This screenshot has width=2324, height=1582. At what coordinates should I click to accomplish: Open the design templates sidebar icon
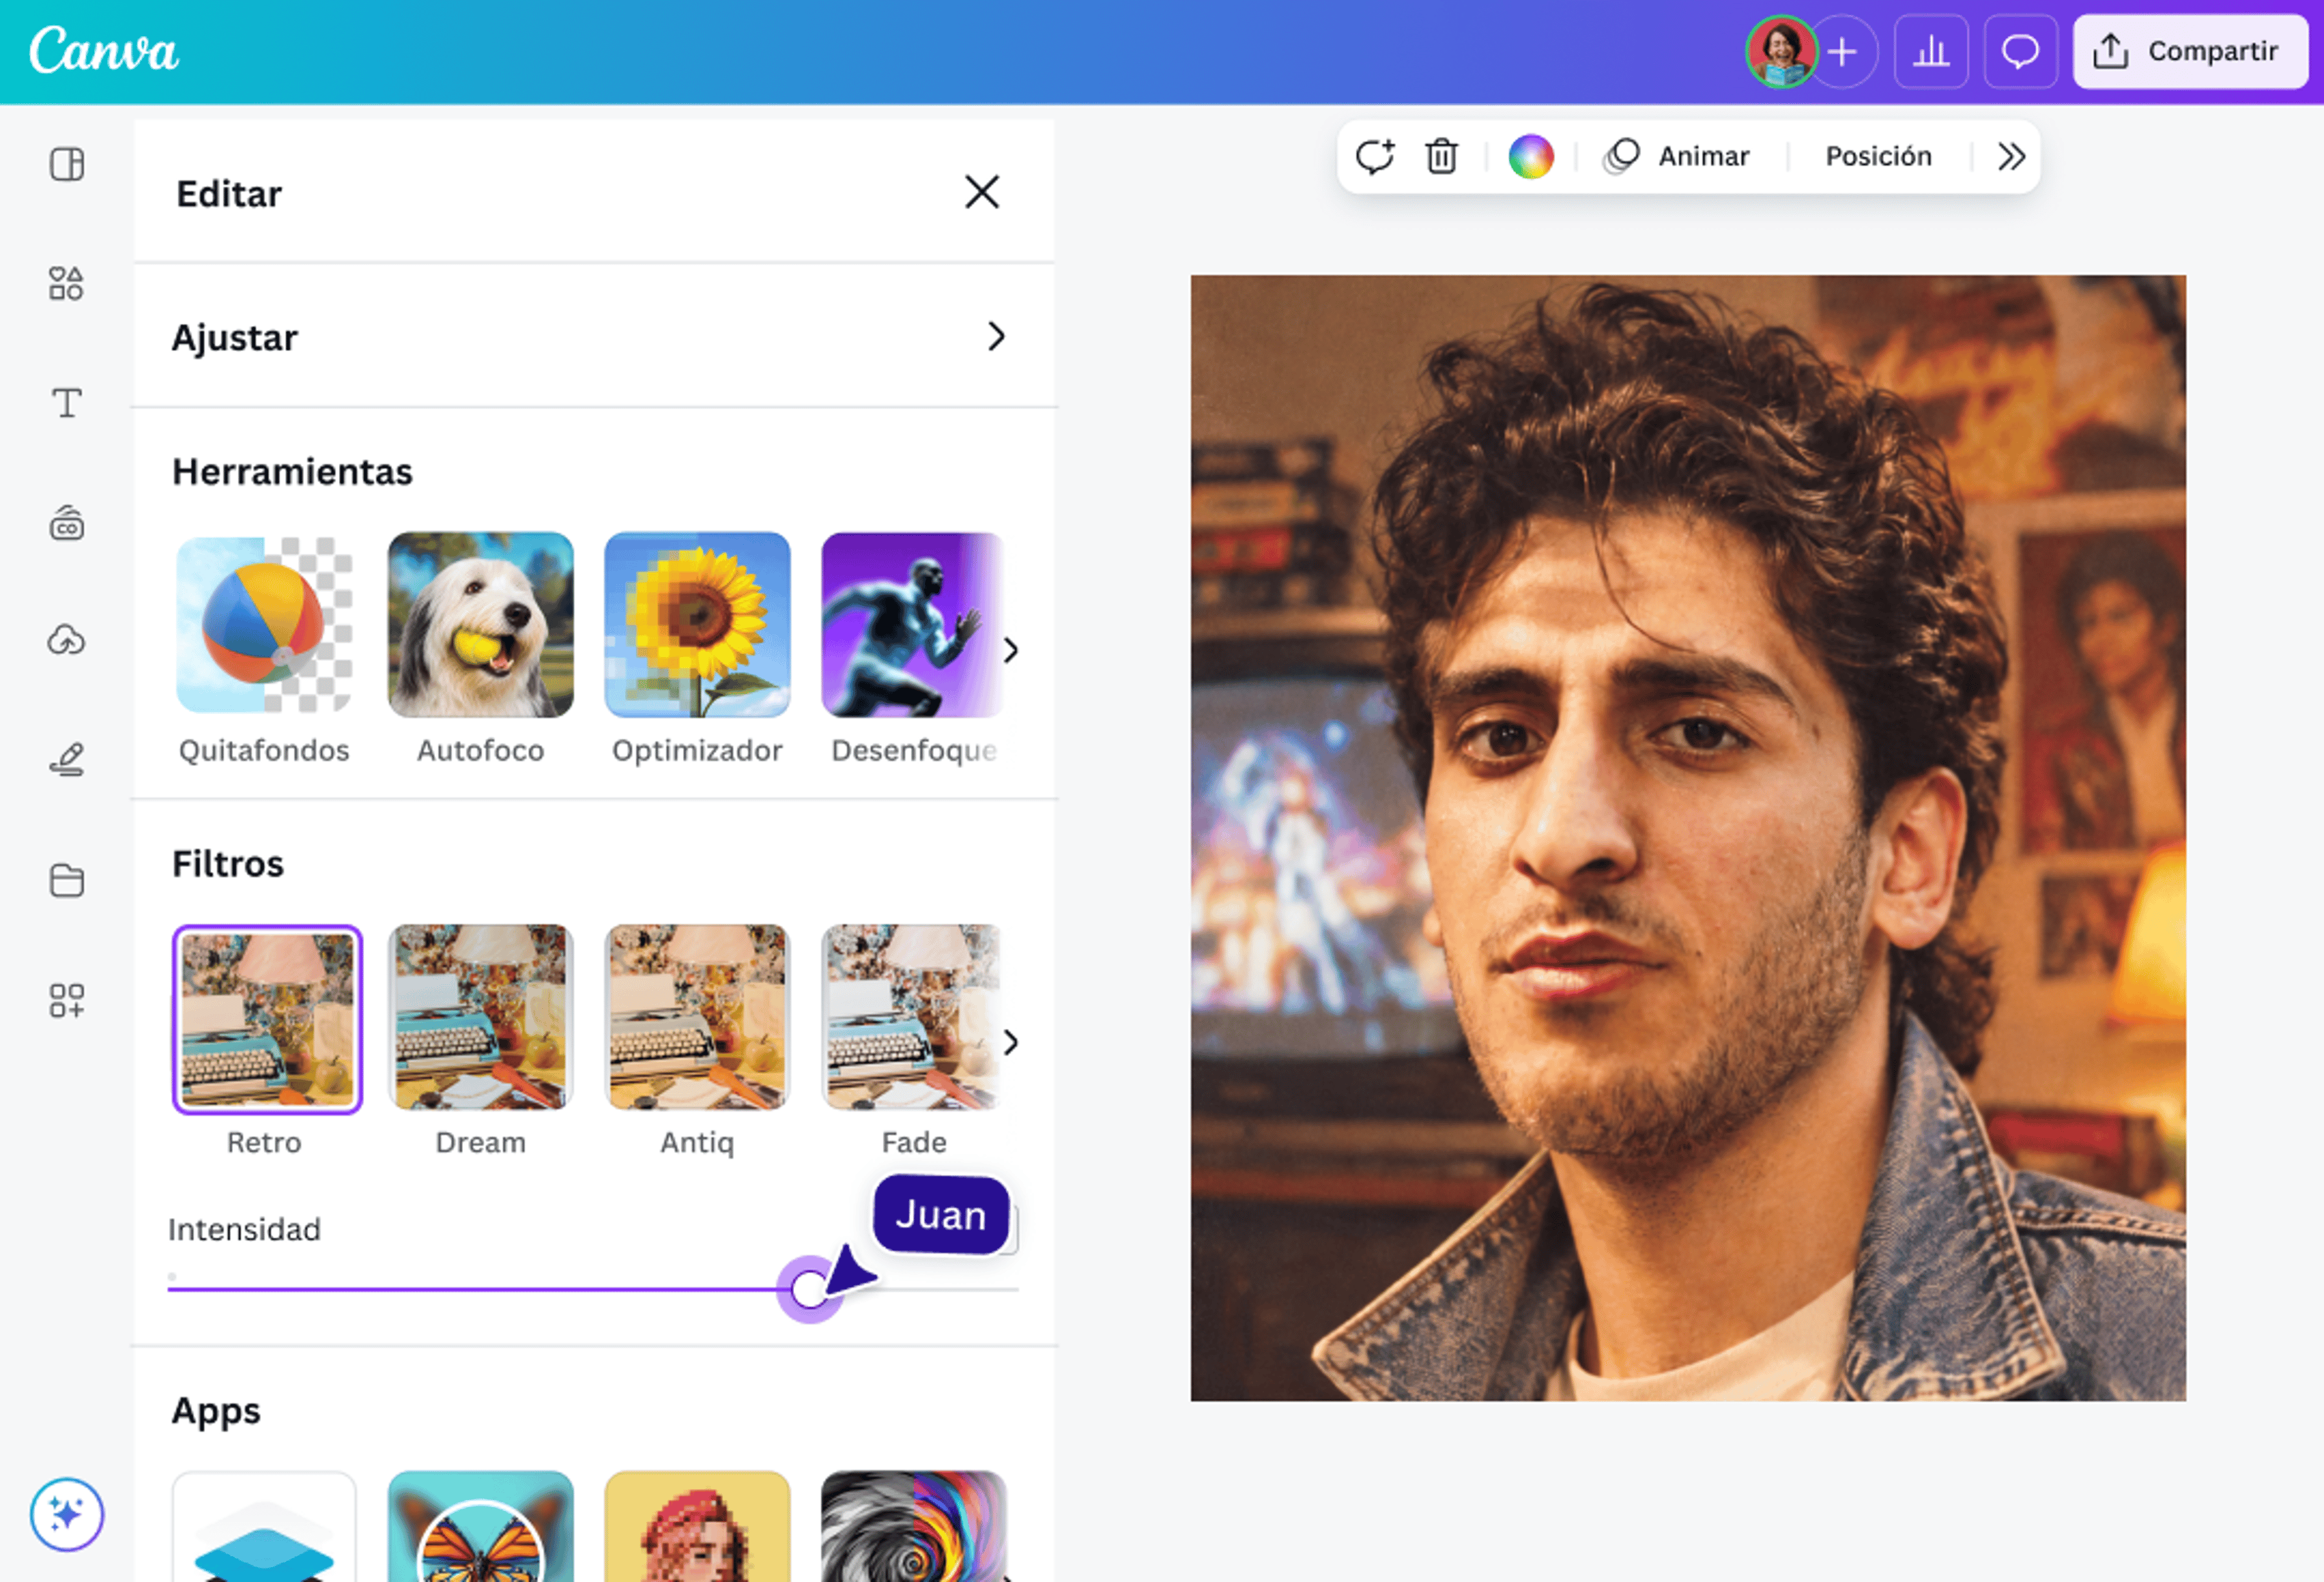67,164
